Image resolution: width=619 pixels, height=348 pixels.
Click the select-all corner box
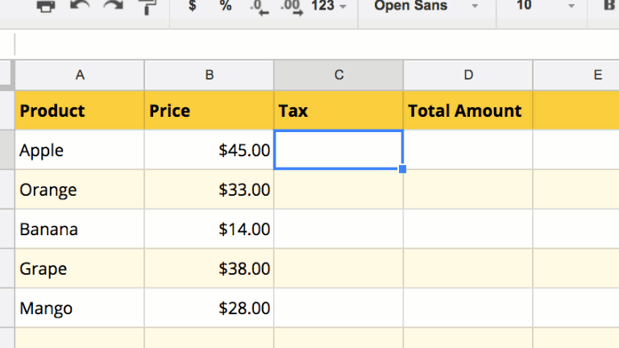(x=6, y=75)
